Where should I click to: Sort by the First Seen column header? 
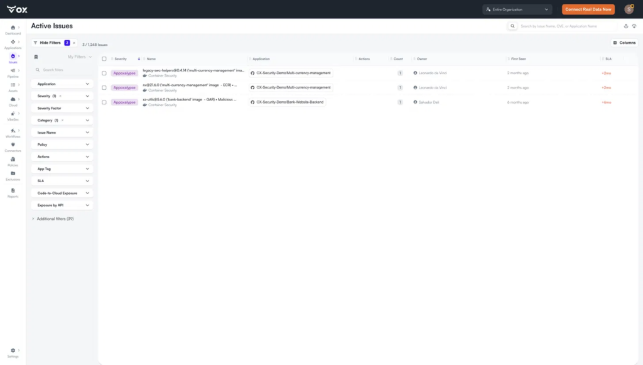pos(518,59)
